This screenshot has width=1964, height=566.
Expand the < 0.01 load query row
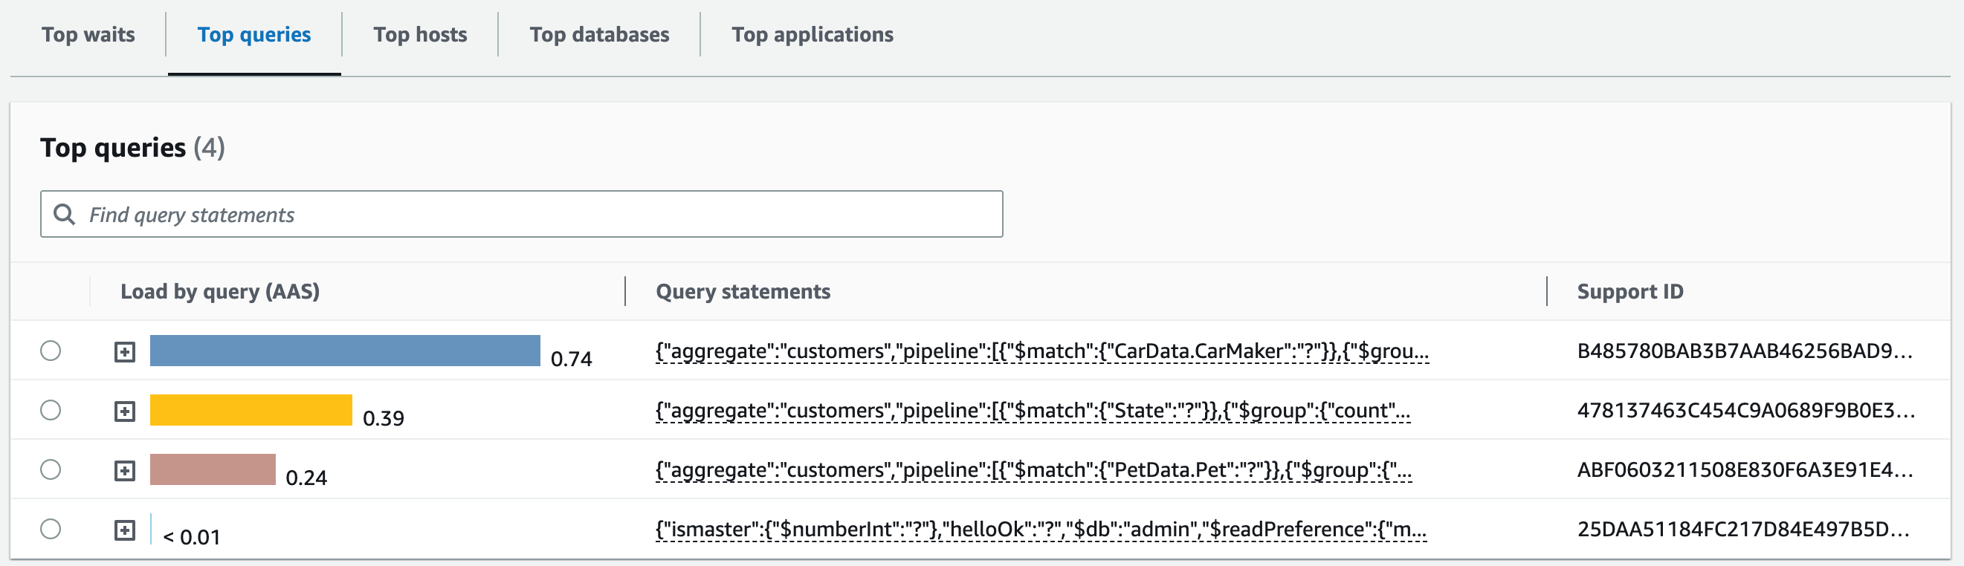coord(124,530)
